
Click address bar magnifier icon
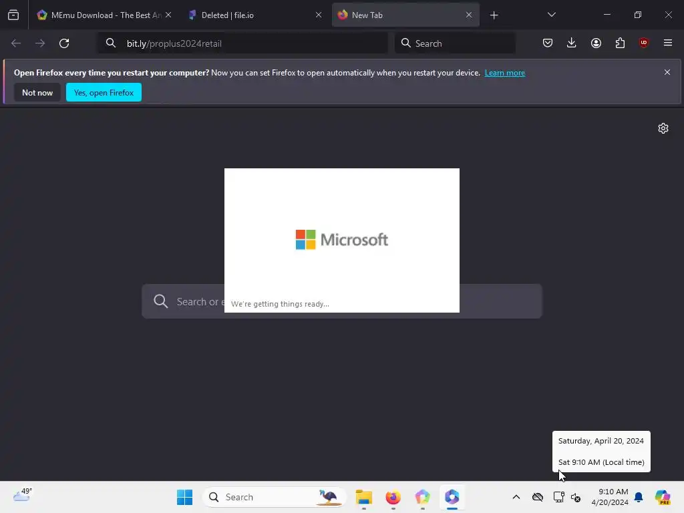coord(111,43)
